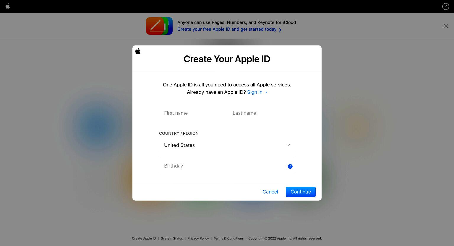Click the copyright 2022 Apple Inc. text
The height and width of the screenshot is (246, 454).
point(285,238)
